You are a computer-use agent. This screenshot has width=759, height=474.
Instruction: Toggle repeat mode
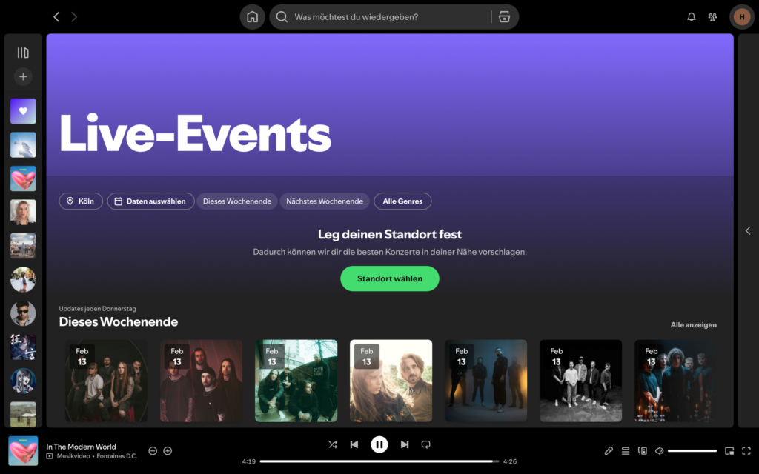click(x=425, y=444)
